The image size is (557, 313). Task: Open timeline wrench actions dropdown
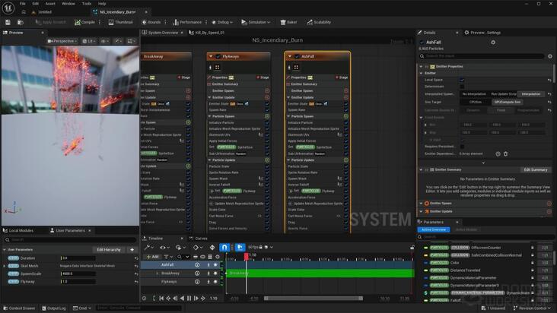[149, 247]
